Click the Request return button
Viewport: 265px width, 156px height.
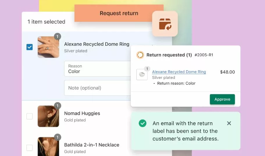(119, 13)
